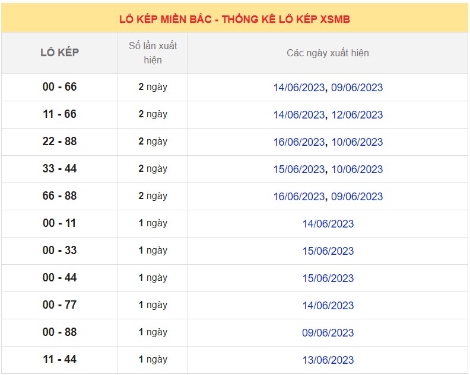
Task: Select 16/06/2023 in the 22 - 88 row
Action: click(298, 142)
